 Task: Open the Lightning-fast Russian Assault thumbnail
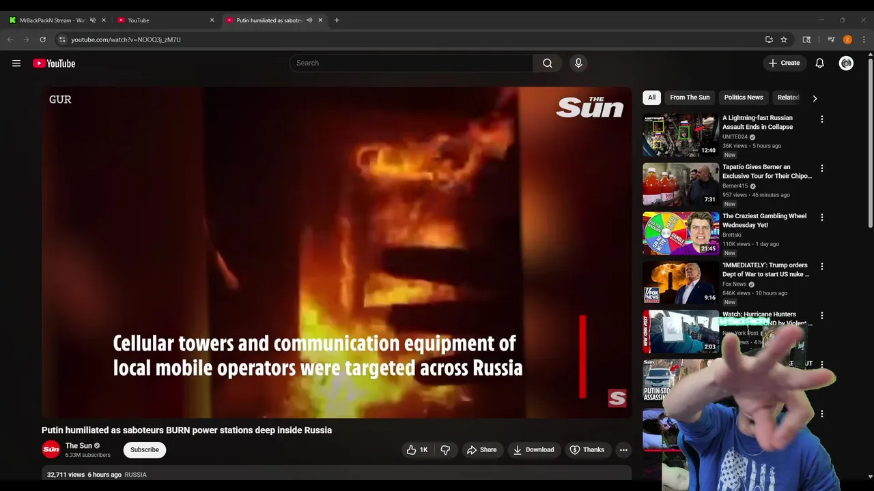coord(681,135)
